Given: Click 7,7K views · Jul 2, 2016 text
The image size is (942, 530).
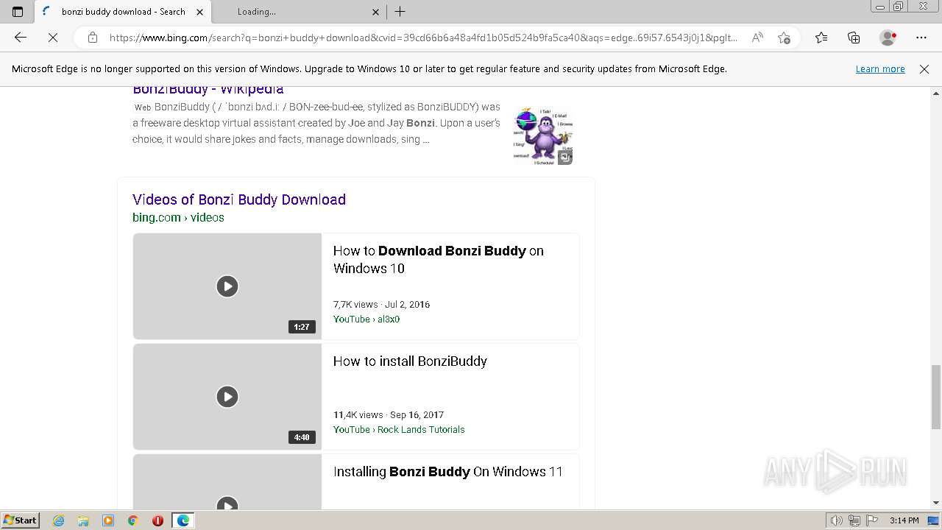Looking at the screenshot, I should pyautogui.click(x=381, y=304).
